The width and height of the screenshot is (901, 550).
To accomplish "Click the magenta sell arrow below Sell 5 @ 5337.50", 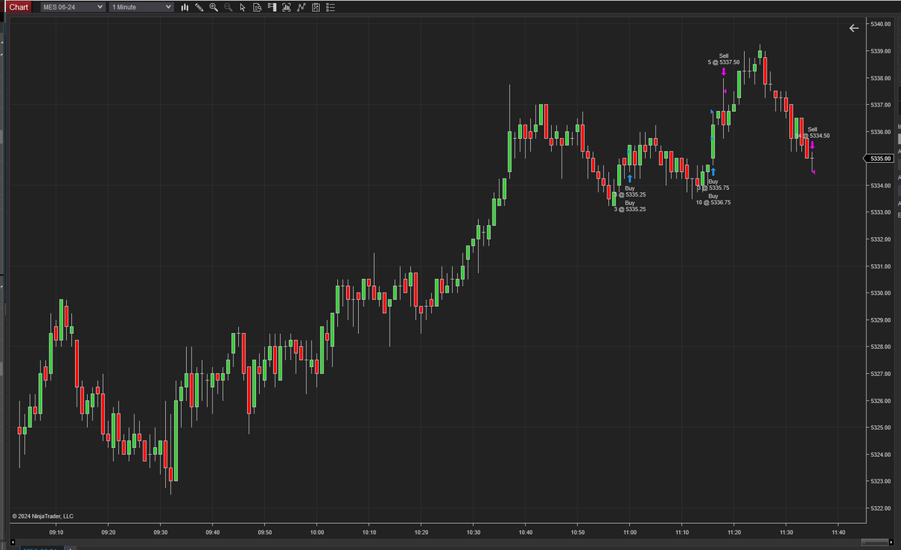I will click(x=724, y=71).
